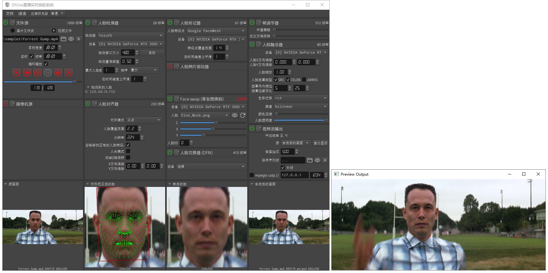Turn on 人脸照片驱动器 module power
The image size is (548, 273).
170,66
